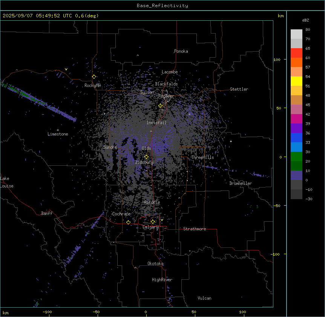325x317 pixels.
Task: Click the light blue 30–33 dBZ legend swatch
Action: click(296, 147)
